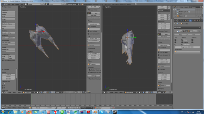Select the Texture tab in properties
The image size is (204, 114).
pos(197,20)
